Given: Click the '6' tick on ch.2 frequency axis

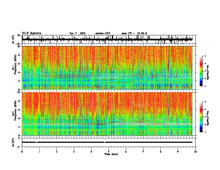Looking at the screenshot, I should [x=19, y=110].
